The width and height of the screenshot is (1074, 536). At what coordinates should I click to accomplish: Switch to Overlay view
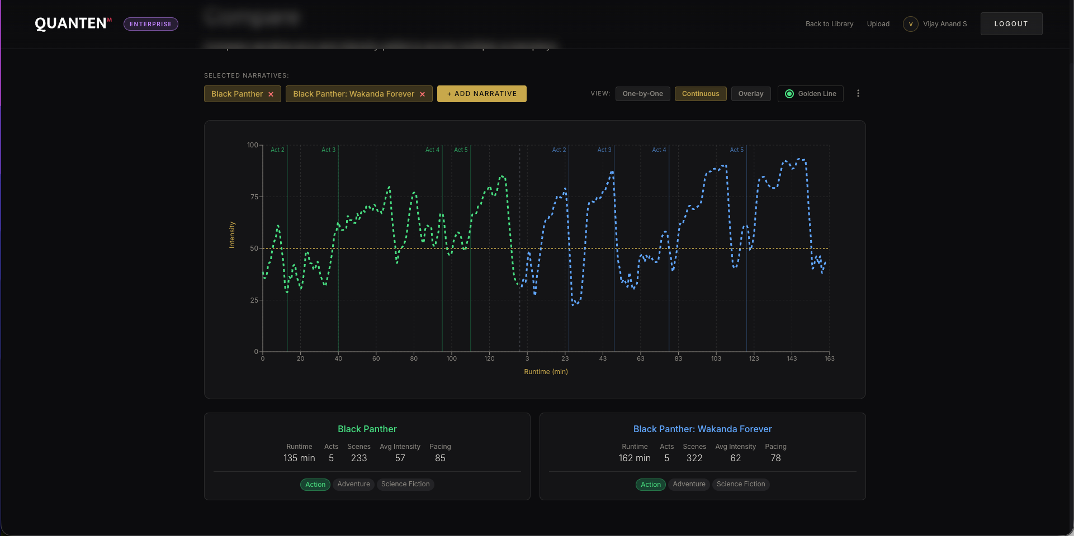pyautogui.click(x=750, y=94)
